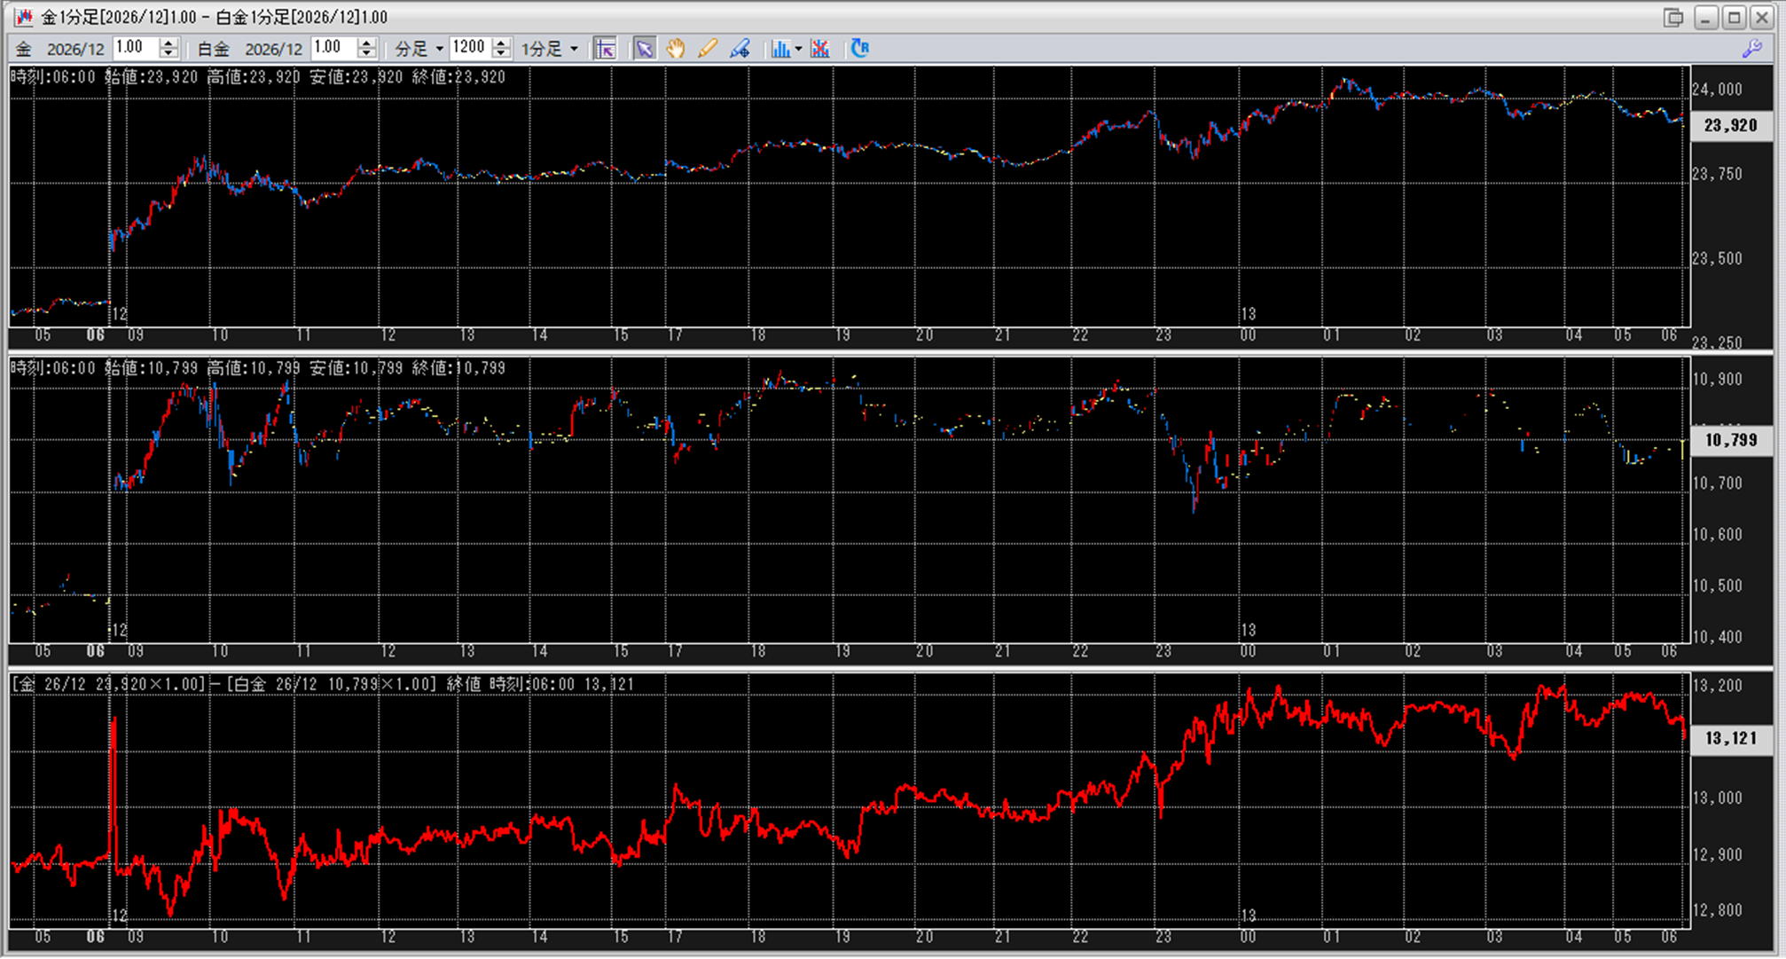The height and width of the screenshot is (959, 1786).
Task: Select the arrow pointer tool
Action: pyautogui.click(x=645, y=49)
